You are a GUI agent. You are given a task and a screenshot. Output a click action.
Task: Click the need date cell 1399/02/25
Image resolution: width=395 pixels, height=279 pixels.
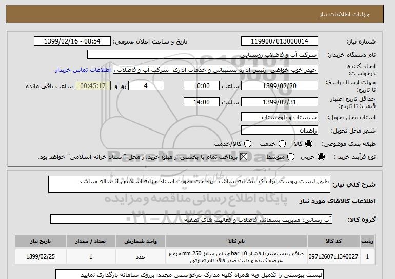pyautogui.click(x=41, y=256)
